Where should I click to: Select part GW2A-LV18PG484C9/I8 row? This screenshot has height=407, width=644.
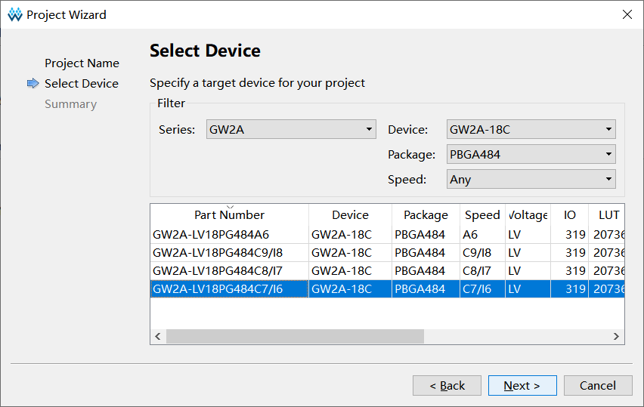218,253
